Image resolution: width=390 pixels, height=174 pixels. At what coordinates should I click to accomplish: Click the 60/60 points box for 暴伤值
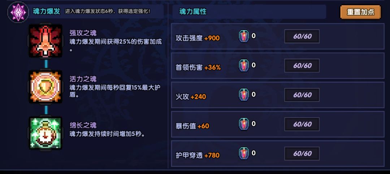coord(302,124)
